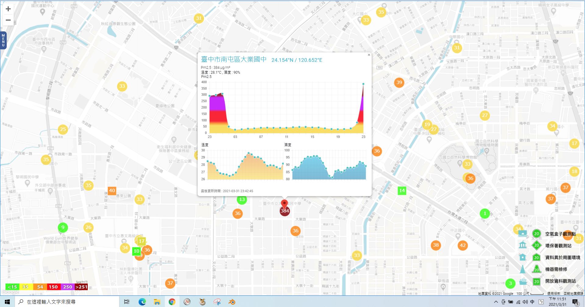Viewport: 585px width, 307px height.
Task: Close the 大業國中 sensor popup
Action: point(369,55)
